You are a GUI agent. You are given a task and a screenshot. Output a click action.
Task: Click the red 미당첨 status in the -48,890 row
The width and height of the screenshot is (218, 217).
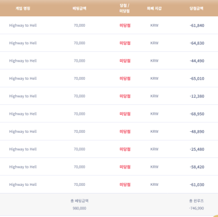tap(125, 132)
